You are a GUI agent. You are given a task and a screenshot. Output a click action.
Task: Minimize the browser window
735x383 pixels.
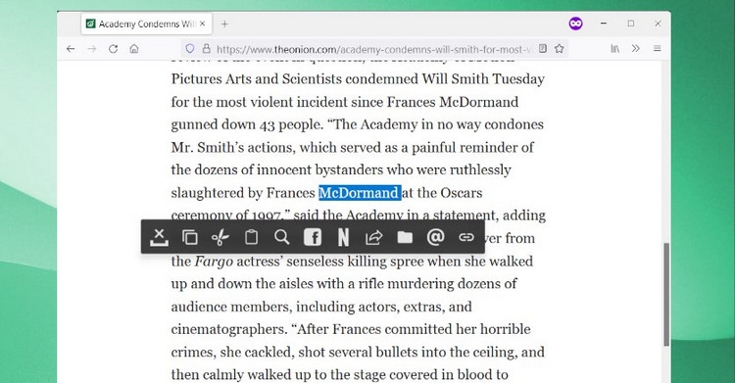point(604,23)
